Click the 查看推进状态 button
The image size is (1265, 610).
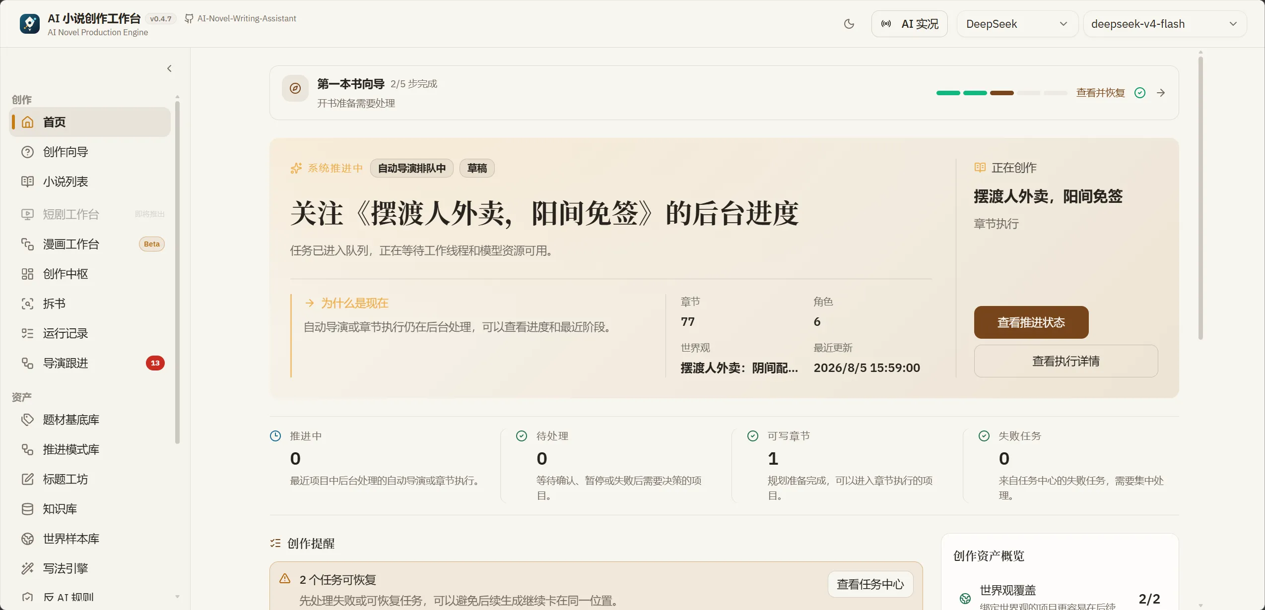pyautogui.click(x=1031, y=322)
